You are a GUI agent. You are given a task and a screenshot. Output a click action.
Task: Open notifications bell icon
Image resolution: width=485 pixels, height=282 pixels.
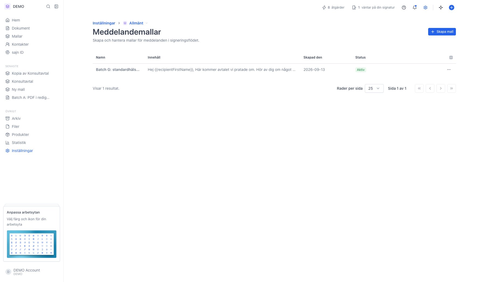click(x=415, y=8)
